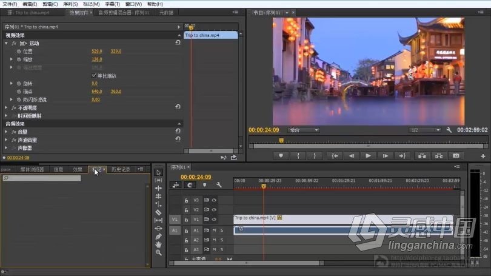Screen dimensions: 491x276
Task: Click the Lift button in Program monitor
Action: coord(422,156)
